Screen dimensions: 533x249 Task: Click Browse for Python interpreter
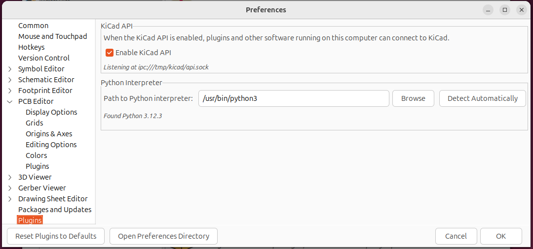pos(413,98)
